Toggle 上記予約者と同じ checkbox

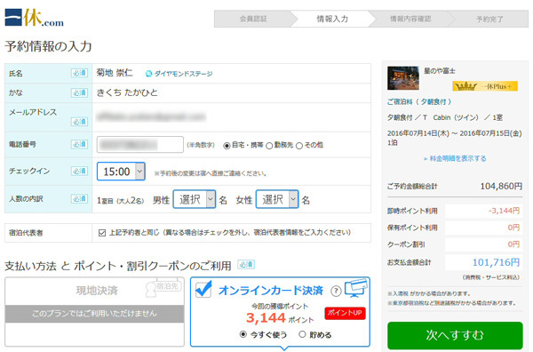pos(101,233)
